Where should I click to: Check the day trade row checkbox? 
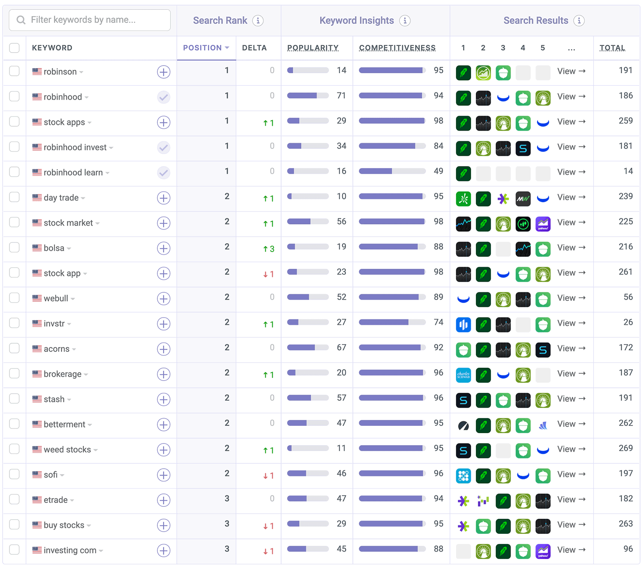point(15,197)
